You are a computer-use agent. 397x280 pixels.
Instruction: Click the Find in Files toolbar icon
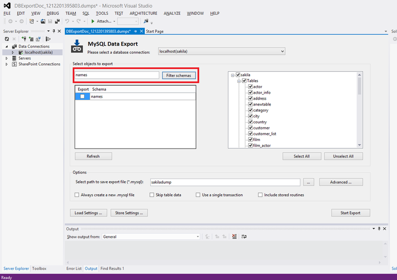(146, 21)
